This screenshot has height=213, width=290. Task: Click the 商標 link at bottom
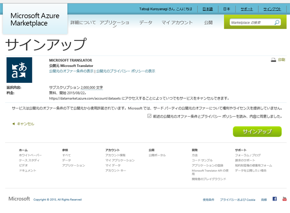click(264, 200)
